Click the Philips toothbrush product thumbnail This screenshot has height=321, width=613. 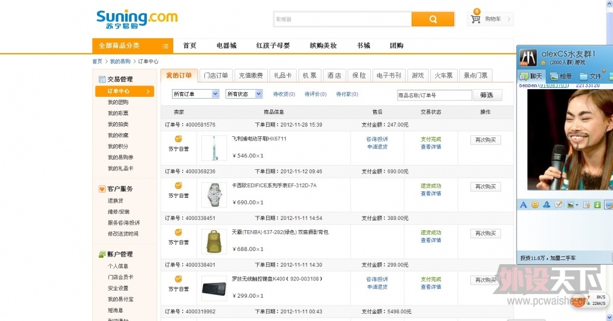tap(214, 148)
